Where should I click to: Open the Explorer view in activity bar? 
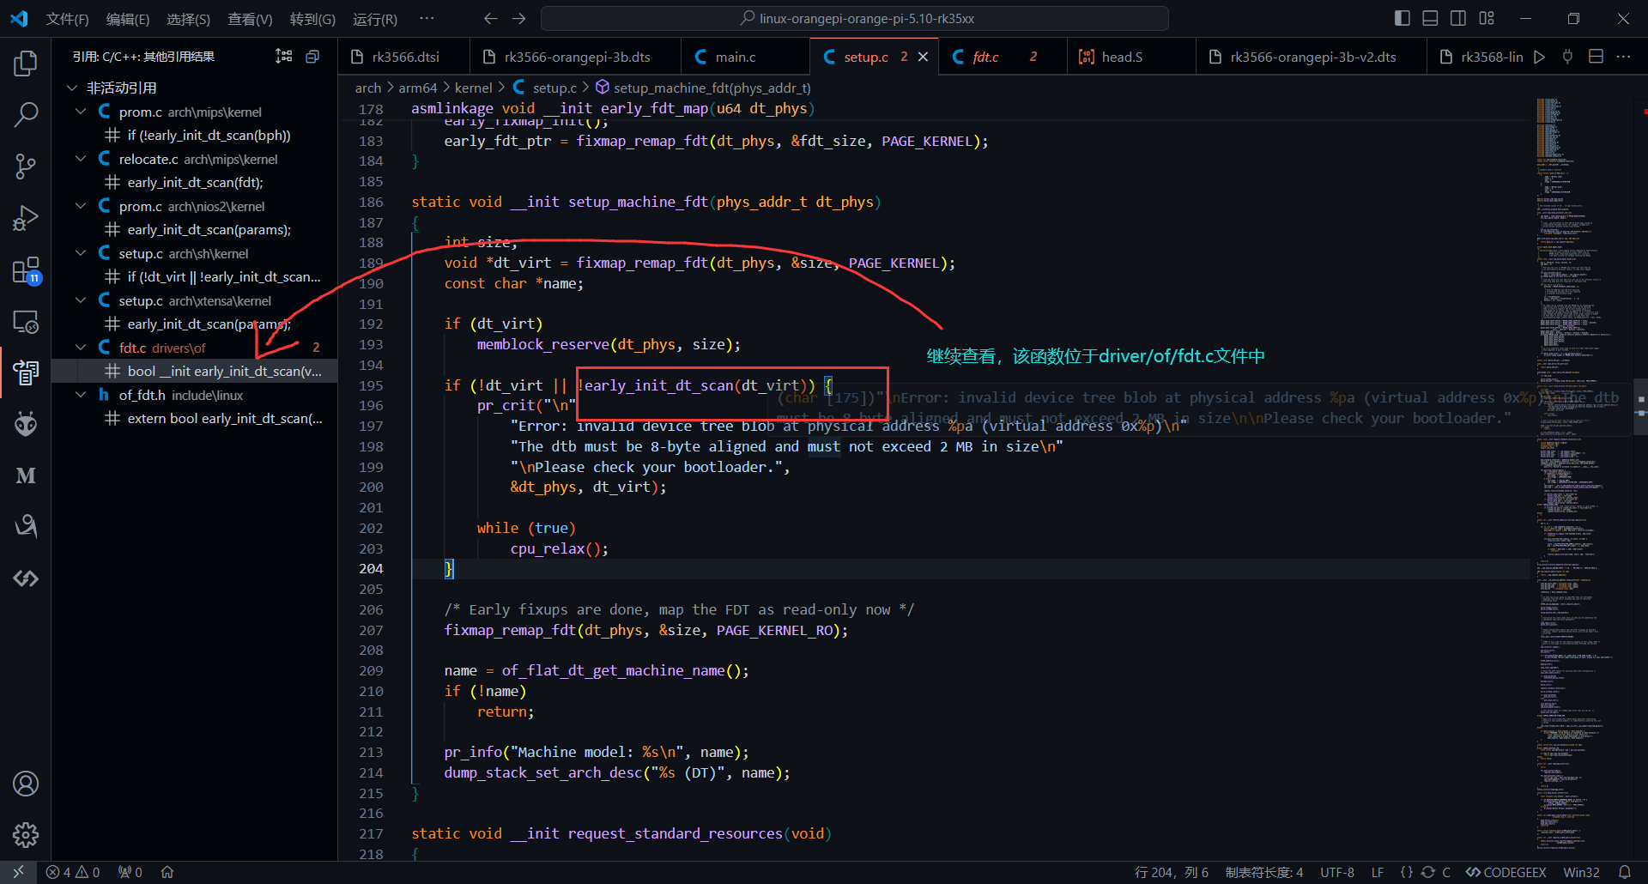26,64
